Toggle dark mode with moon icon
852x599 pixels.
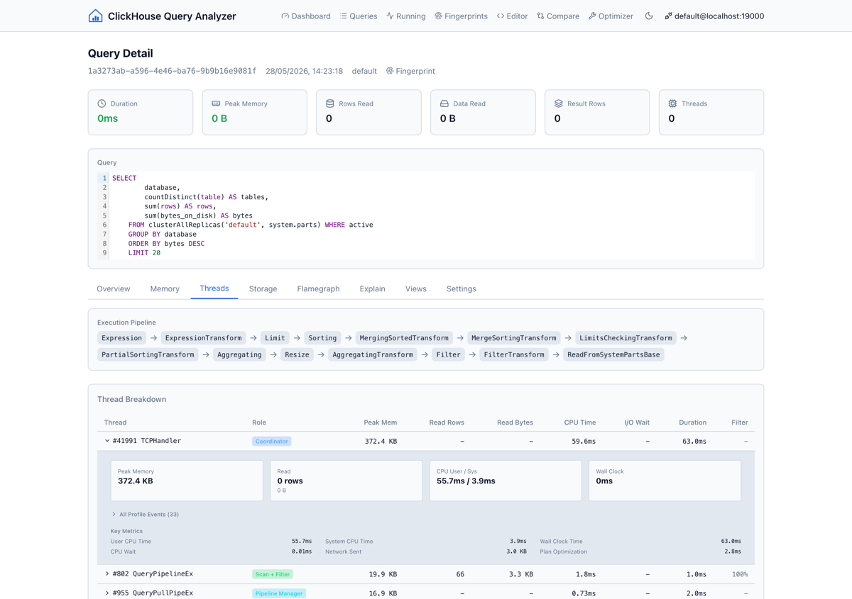click(649, 16)
